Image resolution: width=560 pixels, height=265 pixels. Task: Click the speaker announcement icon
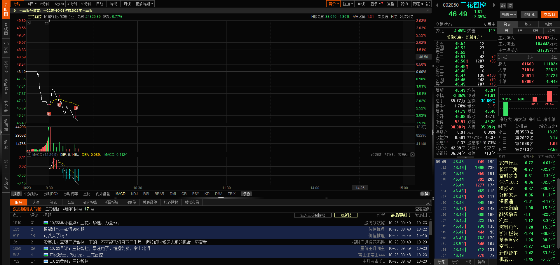(x=15, y=11)
